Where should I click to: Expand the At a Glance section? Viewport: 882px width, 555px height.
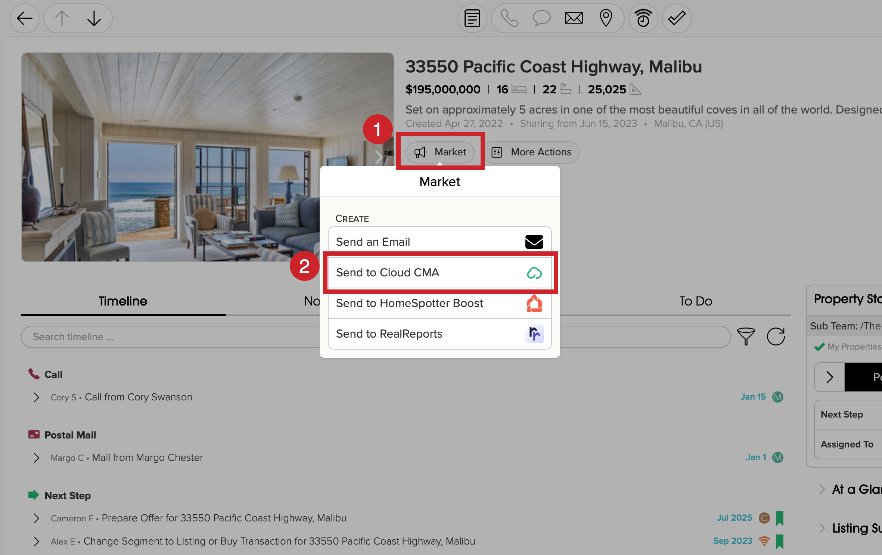[x=821, y=489]
